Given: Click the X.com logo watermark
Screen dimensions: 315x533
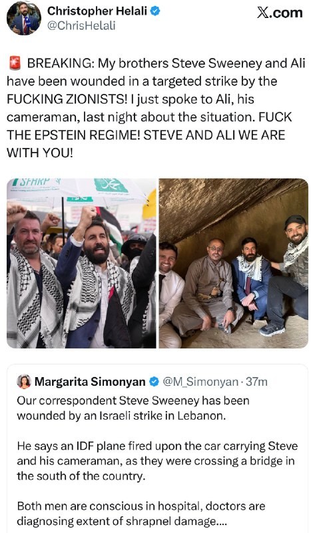Looking at the screenshot, I should 279,13.
